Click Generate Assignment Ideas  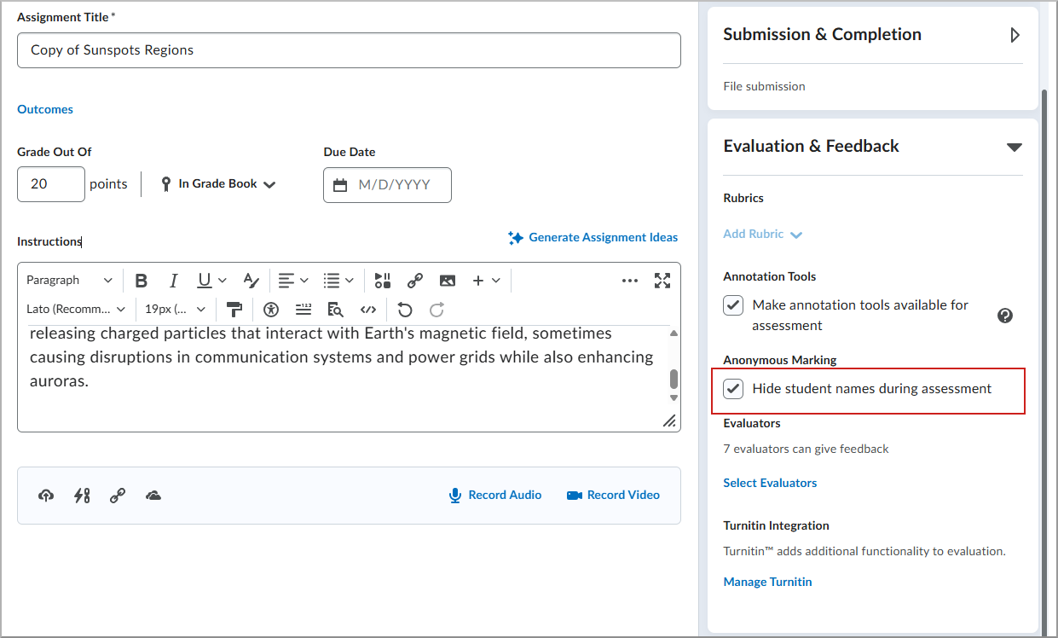coord(593,237)
